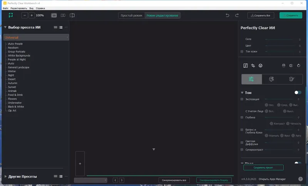Open the adjustment sliders tab
Screen dimensions: 308x186
pyautogui.click(x=252, y=79)
